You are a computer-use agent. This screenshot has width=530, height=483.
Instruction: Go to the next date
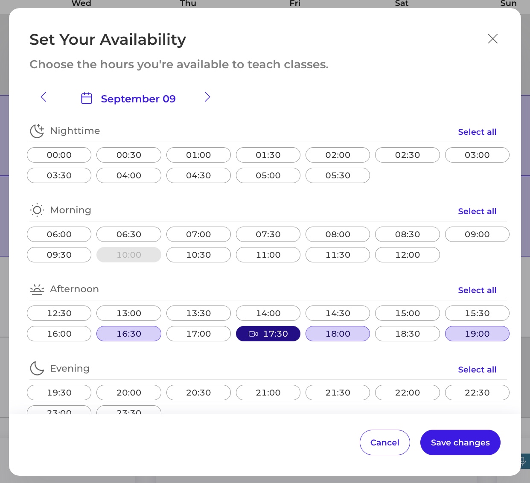point(207,97)
